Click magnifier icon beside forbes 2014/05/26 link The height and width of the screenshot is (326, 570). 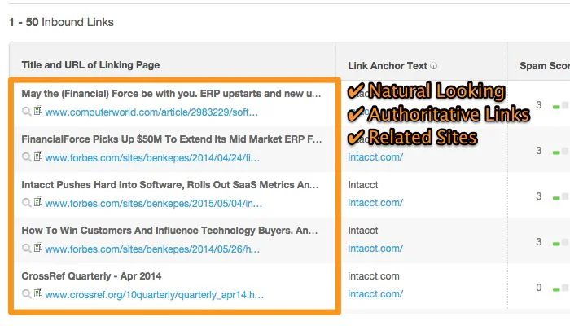coord(27,249)
